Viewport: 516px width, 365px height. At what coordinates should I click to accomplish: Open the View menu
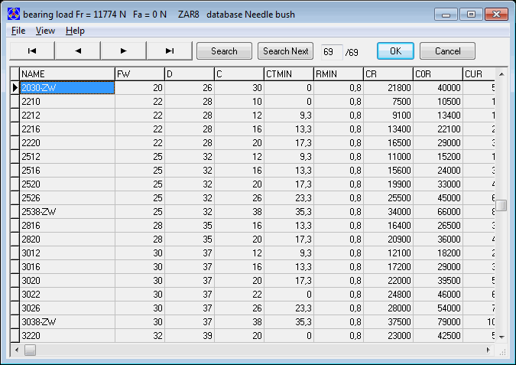tap(45, 31)
